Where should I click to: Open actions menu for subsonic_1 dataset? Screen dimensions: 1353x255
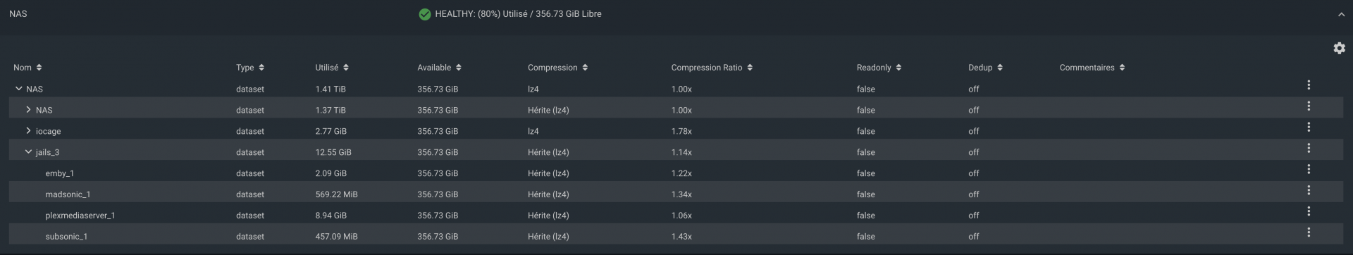[1309, 232]
